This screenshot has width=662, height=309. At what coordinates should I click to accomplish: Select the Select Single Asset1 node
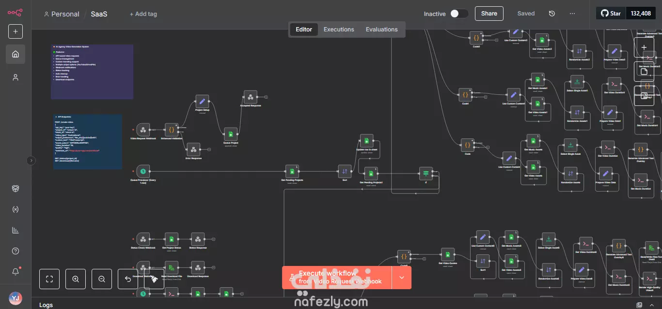pyautogui.click(x=576, y=81)
